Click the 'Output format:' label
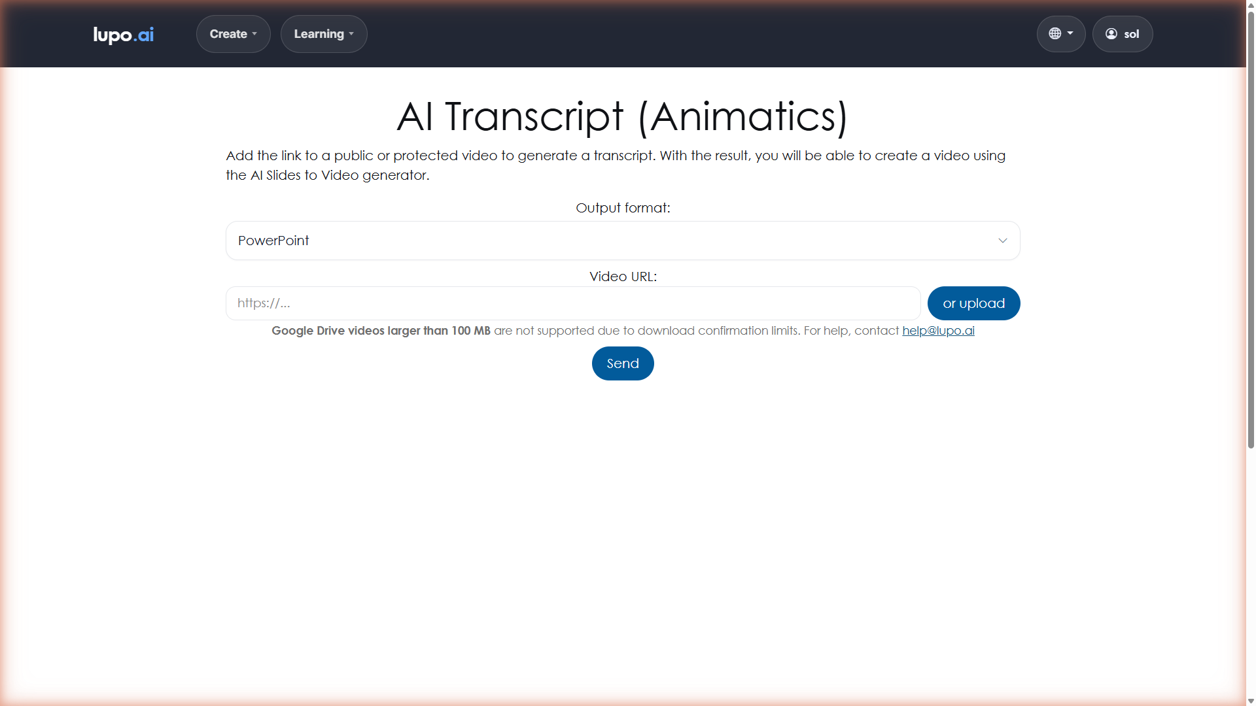1256x706 pixels. click(x=623, y=208)
